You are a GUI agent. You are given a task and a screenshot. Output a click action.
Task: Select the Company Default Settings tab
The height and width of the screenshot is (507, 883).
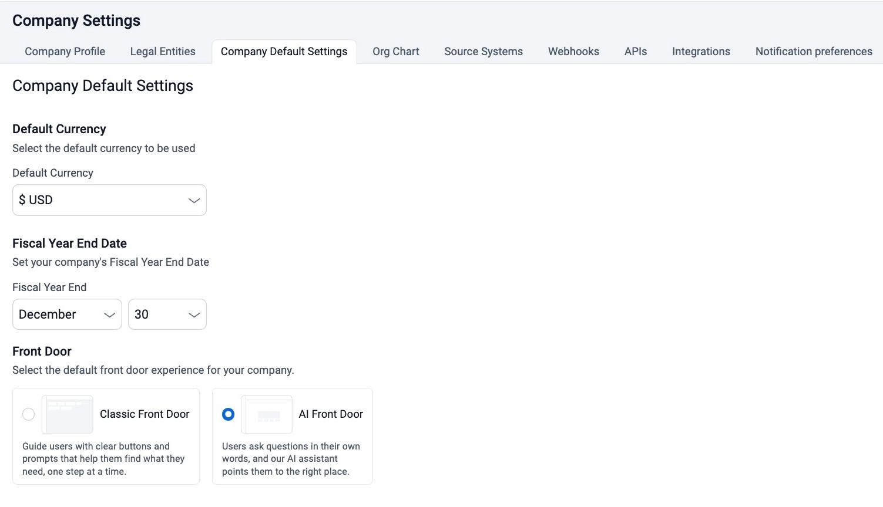[284, 52]
